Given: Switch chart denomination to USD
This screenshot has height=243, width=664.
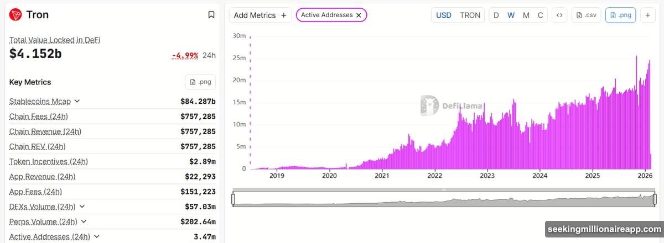Looking at the screenshot, I should tap(444, 15).
